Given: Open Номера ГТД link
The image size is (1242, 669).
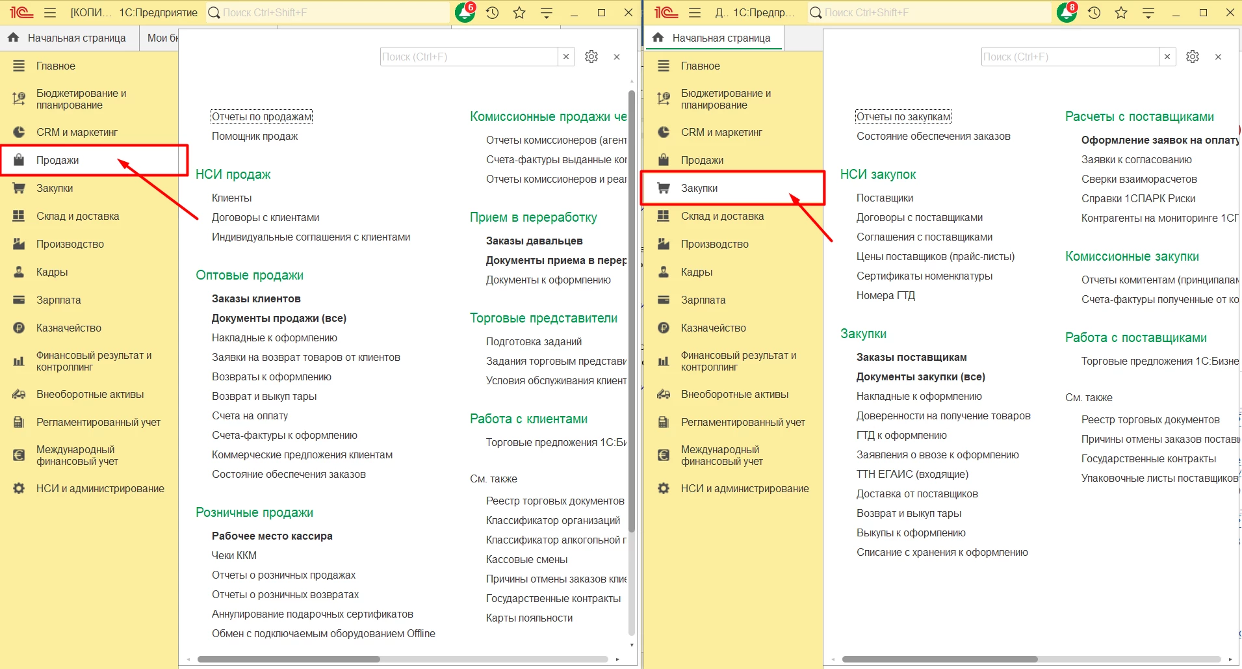Looking at the screenshot, I should pyautogui.click(x=885, y=295).
